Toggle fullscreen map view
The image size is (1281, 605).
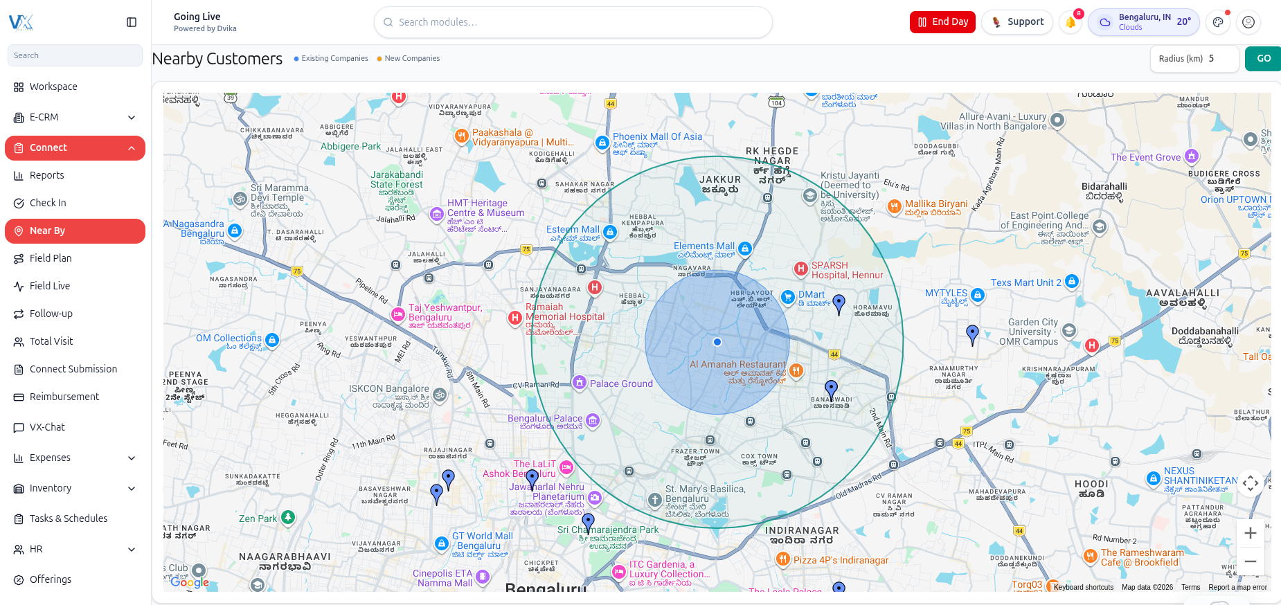[x=1250, y=483]
